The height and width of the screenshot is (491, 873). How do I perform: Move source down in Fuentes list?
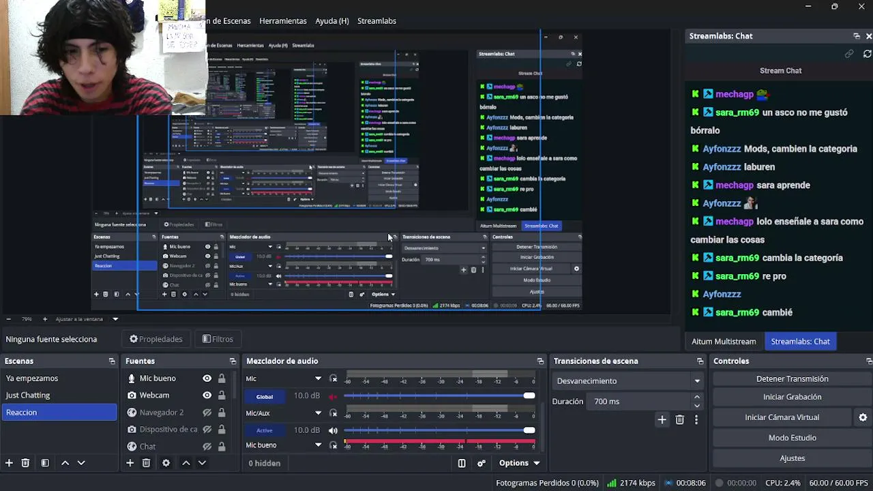click(x=202, y=463)
